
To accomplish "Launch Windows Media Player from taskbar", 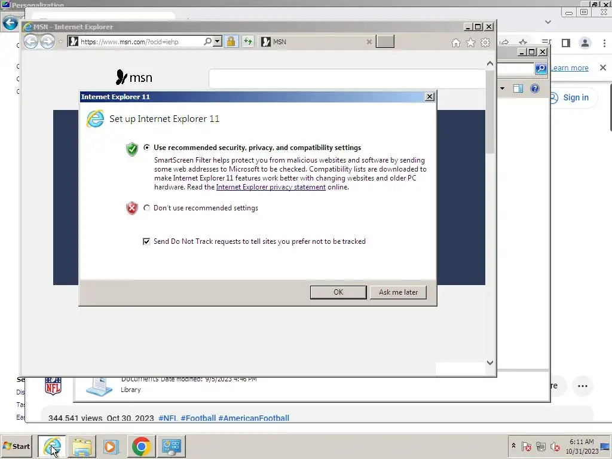I will pyautogui.click(x=111, y=446).
